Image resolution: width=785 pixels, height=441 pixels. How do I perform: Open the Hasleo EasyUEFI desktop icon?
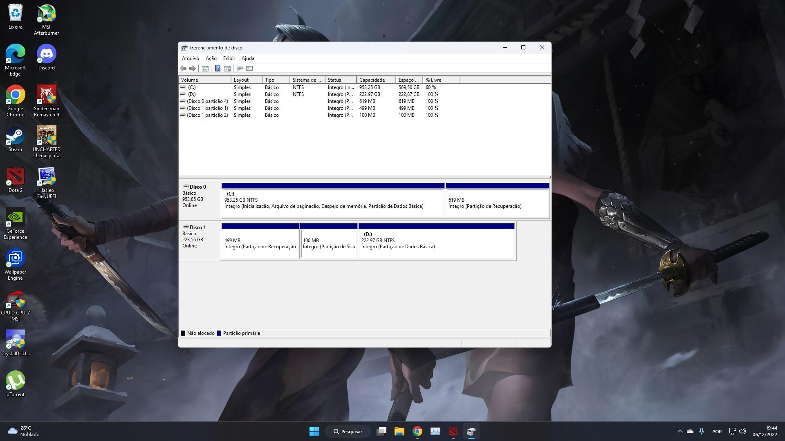coord(46,183)
